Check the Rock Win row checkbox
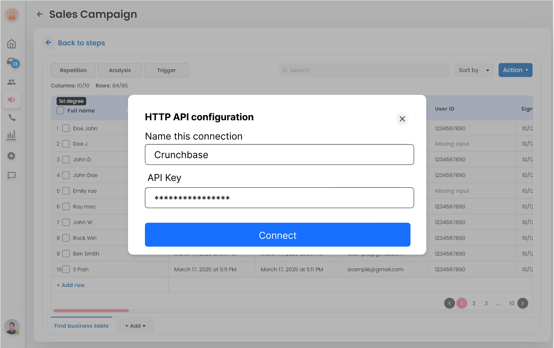The image size is (554, 348). click(x=66, y=238)
